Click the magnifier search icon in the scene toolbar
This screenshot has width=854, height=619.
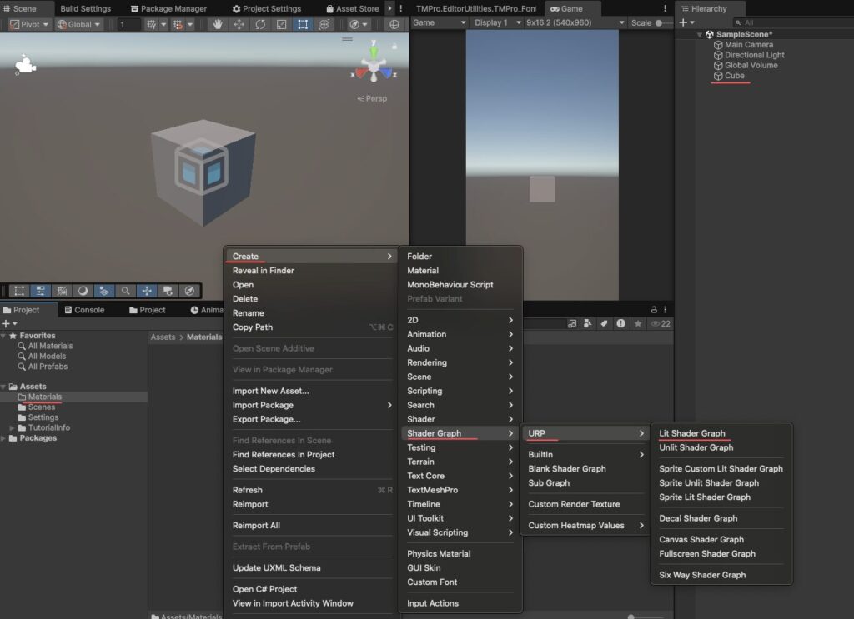point(125,291)
